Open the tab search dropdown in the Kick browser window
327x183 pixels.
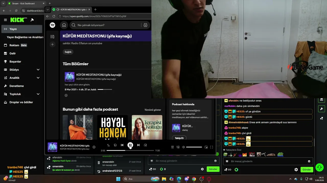click(3, 3)
